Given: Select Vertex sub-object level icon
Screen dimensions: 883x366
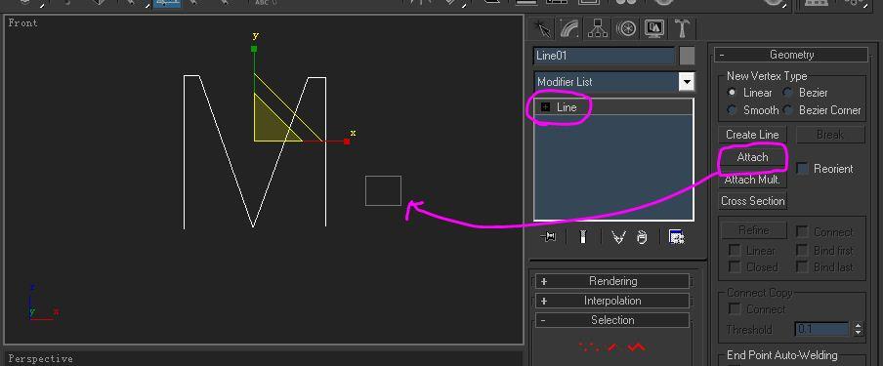Looking at the screenshot, I should (x=589, y=347).
